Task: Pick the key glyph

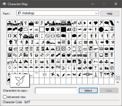Action: pos(96,61)
